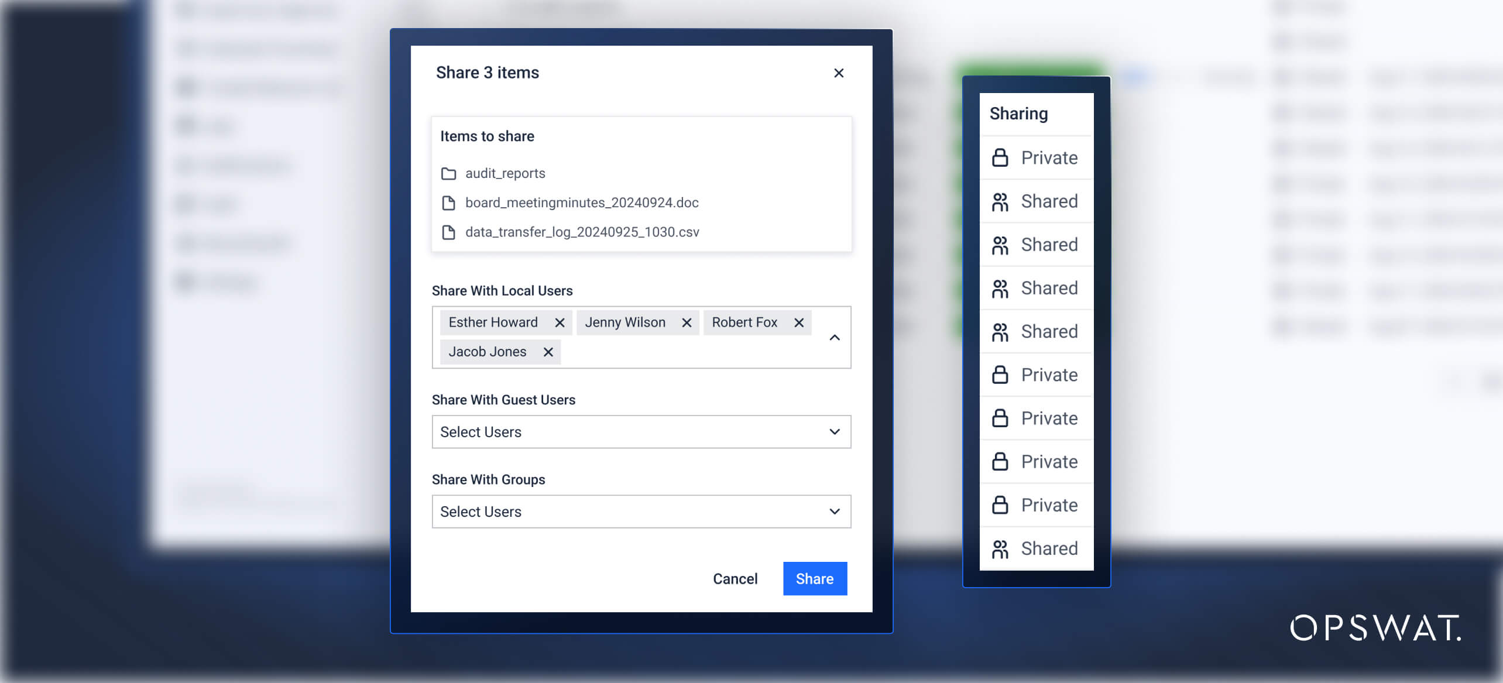
Task: Click the people icon next to the third Shared status
Action: 1000,288
